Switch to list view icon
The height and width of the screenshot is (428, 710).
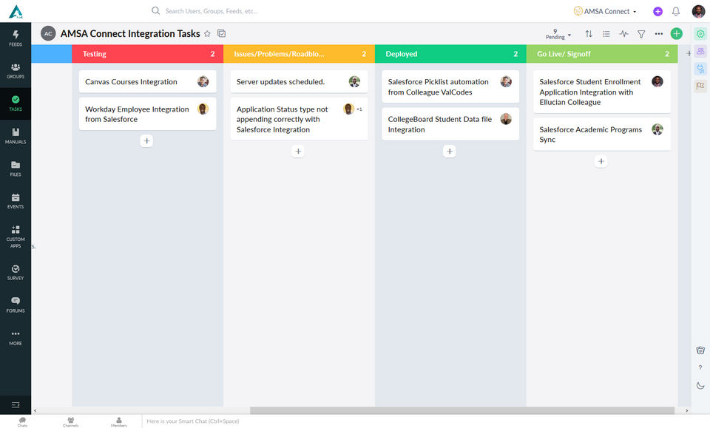pyautogui.click(x=606, y=33)
